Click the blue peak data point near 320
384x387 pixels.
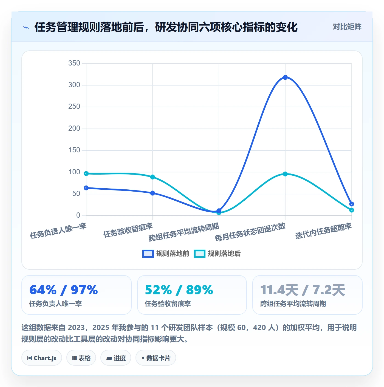click(285, 78)
